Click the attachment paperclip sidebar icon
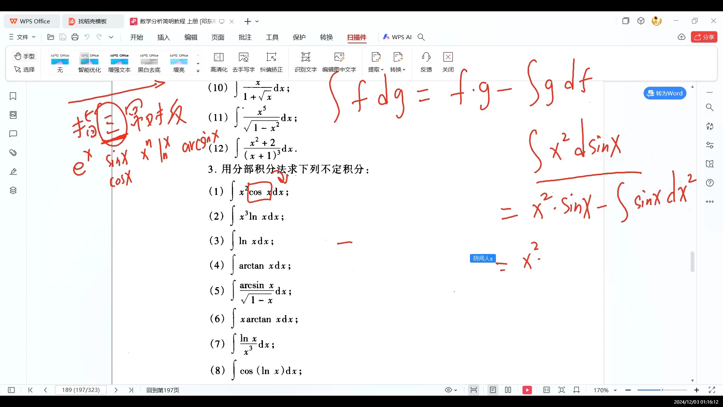The width and height of the screenshot is (723, 407). pos(13,153)
